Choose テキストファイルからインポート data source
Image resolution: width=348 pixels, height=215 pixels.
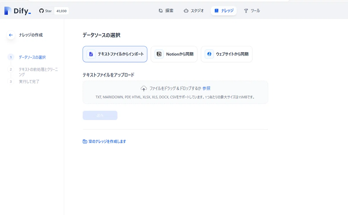[x=115, y=54]
